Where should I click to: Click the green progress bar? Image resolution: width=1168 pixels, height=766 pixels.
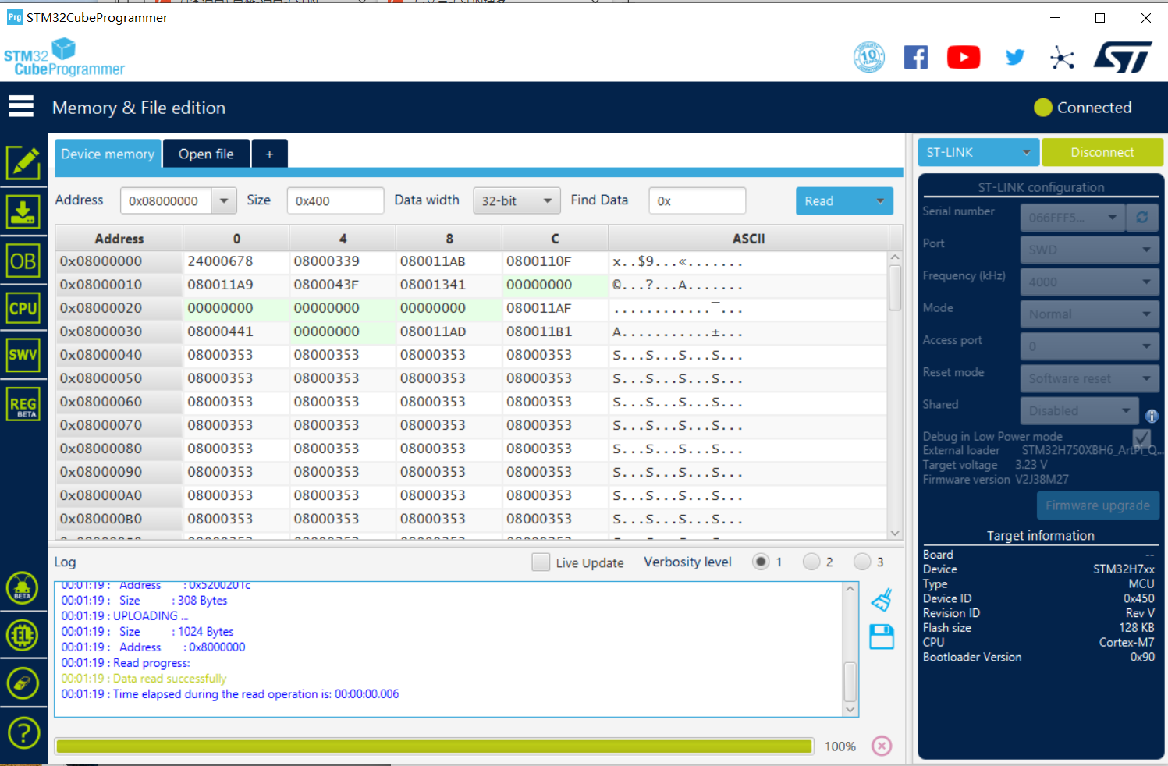(x=434, y=746)
